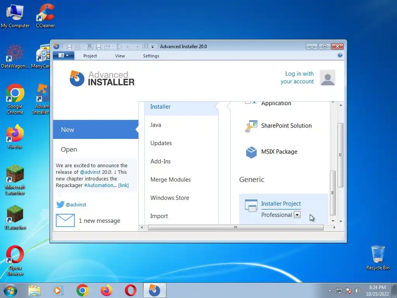Click the Forward arrow in the quick access toolbar

[x=136, y=47]
